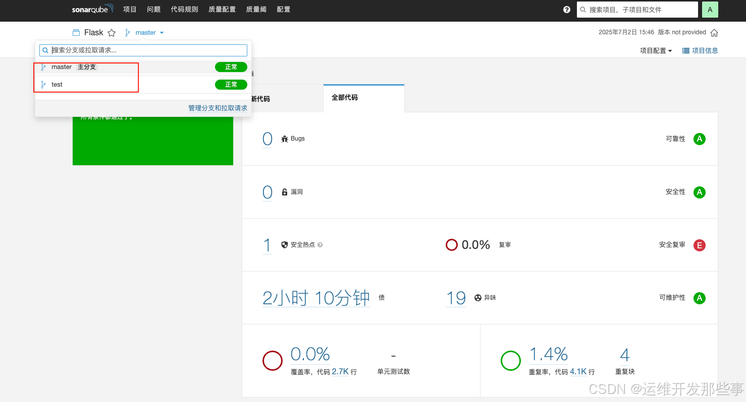Click the branch icon beside header master
The width and height of the screenshot is (746, 402).
(128, 33)
